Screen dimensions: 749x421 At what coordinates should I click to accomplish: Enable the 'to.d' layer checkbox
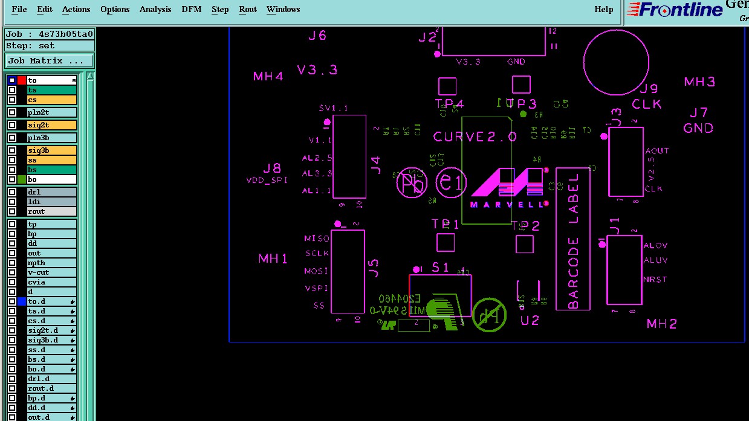(12, 301)
